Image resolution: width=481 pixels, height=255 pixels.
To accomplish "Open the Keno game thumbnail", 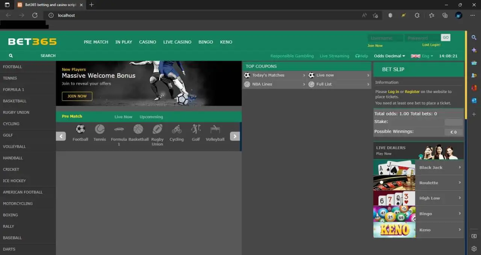I will 394,229.
